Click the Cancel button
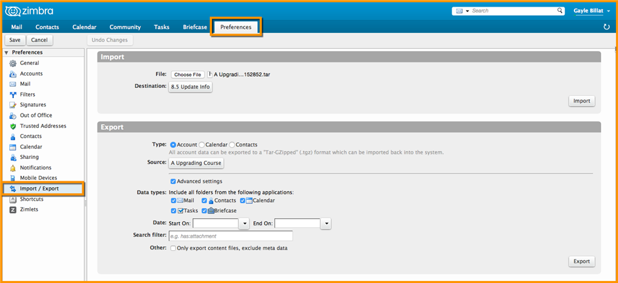This screenshot has width=618, height=283. tap(39, 40)
